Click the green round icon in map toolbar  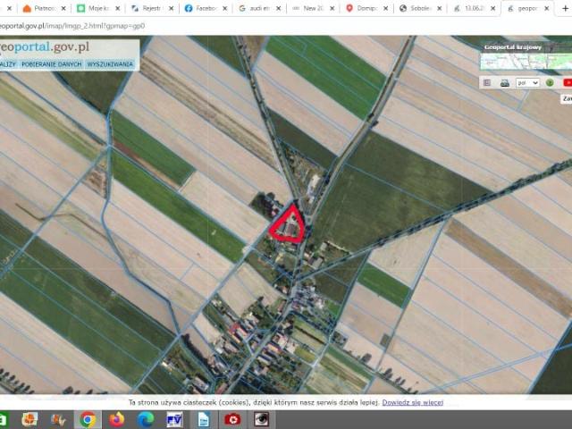click(550, 82)
